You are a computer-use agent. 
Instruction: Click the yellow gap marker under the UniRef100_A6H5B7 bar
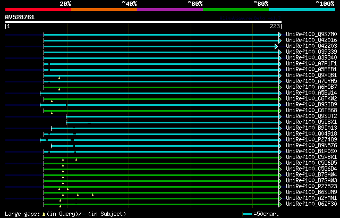click(59, 89)
